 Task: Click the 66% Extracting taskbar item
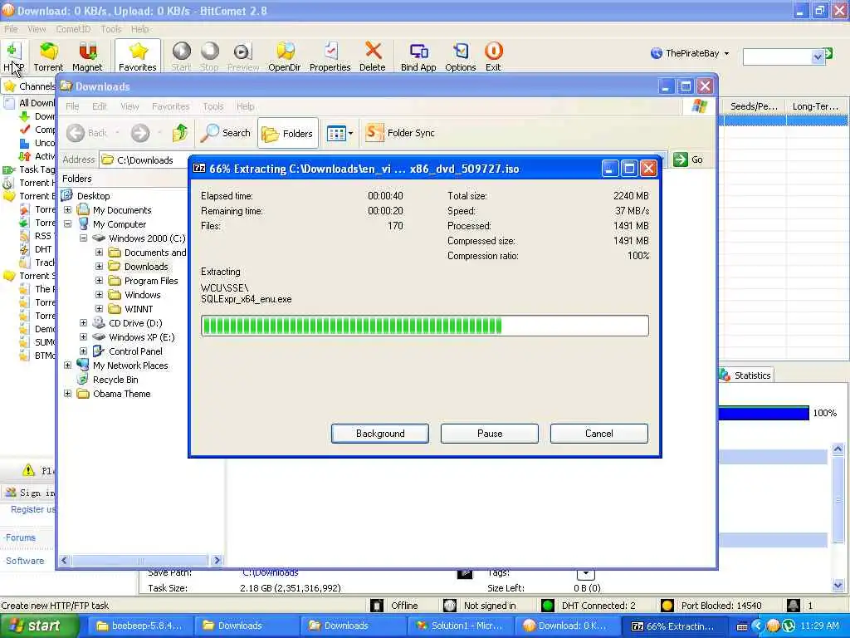pyautogui.click(x=672, y=626)
